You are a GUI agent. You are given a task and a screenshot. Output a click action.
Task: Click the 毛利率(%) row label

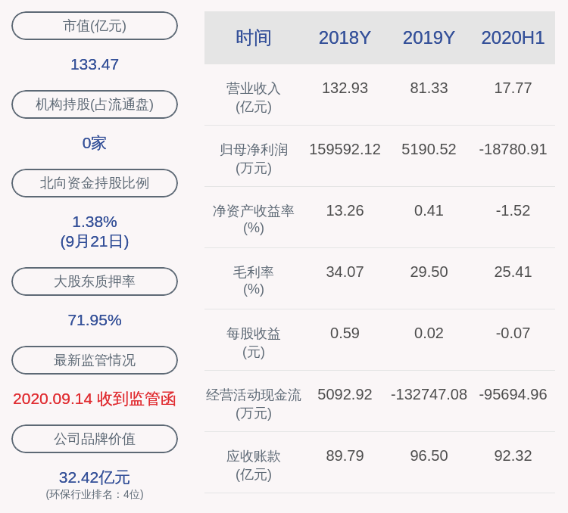click(254, 280)
